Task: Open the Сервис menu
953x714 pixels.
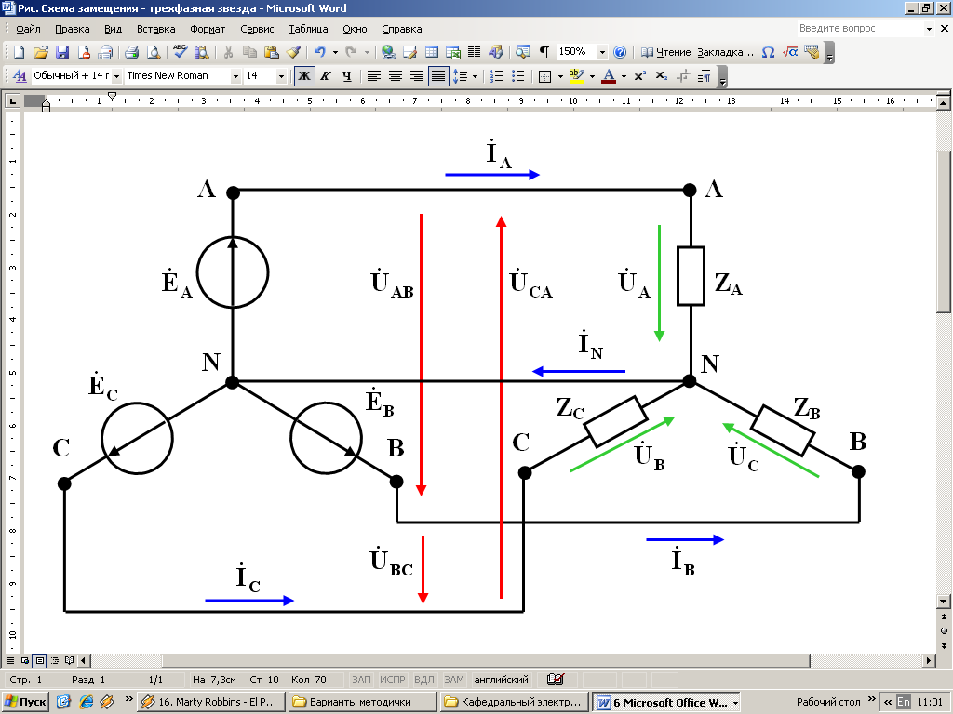Action: click(x=257, y=29)
